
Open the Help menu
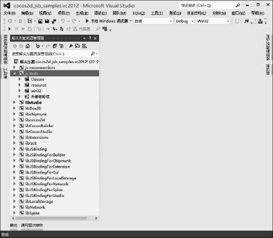[258, 13]
